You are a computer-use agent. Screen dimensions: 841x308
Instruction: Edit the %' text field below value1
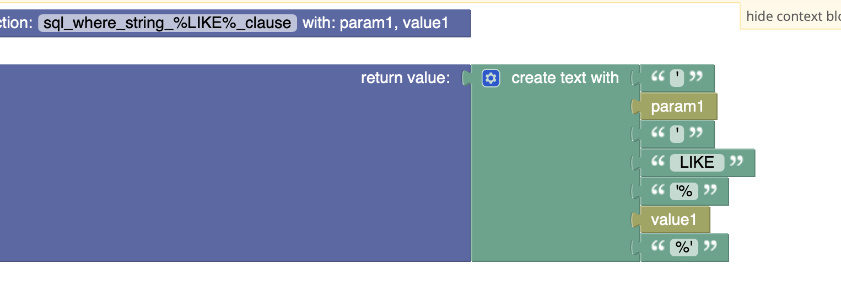[x=684, y=248]
